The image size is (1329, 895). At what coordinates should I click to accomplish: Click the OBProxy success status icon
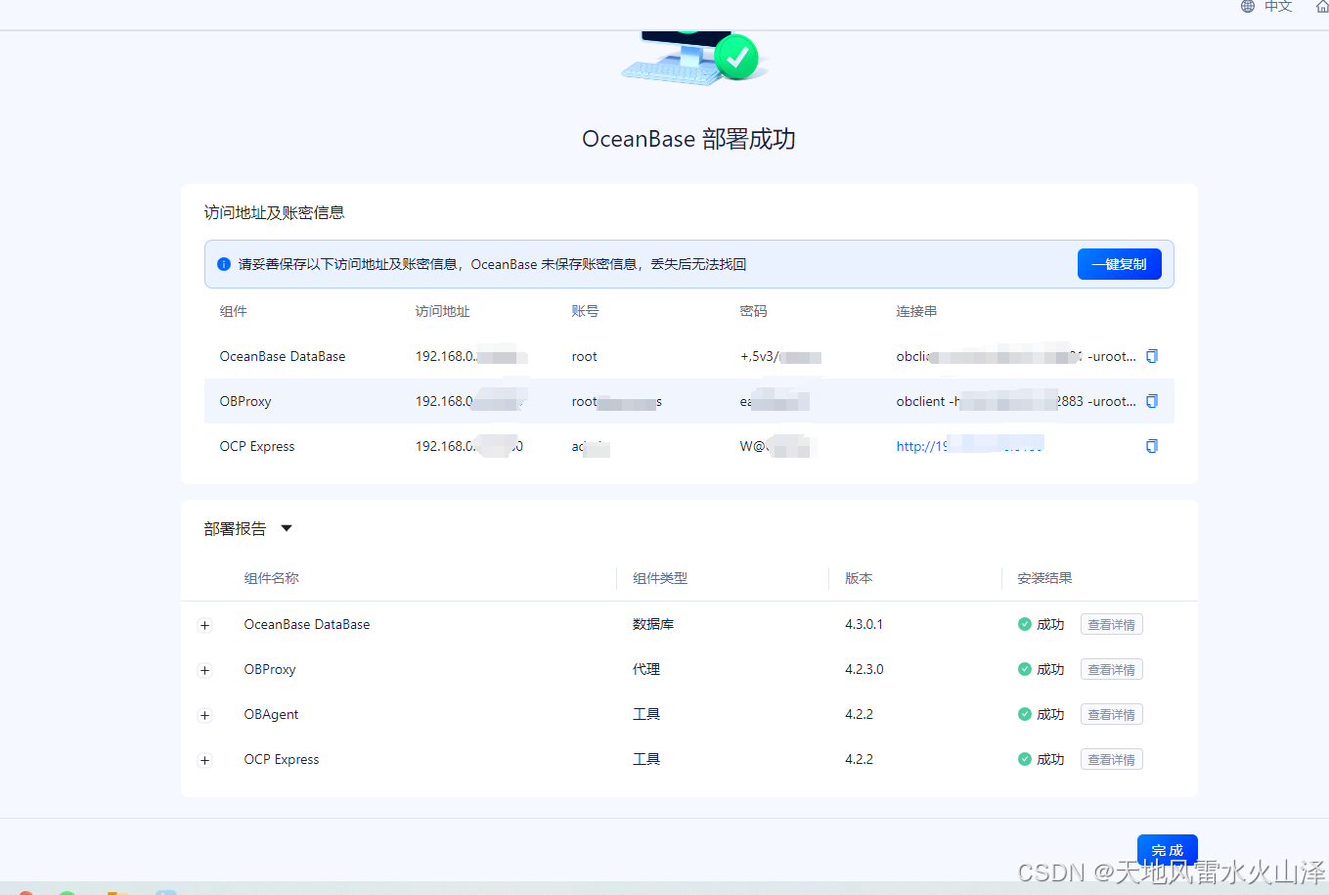coord(1024,669)
